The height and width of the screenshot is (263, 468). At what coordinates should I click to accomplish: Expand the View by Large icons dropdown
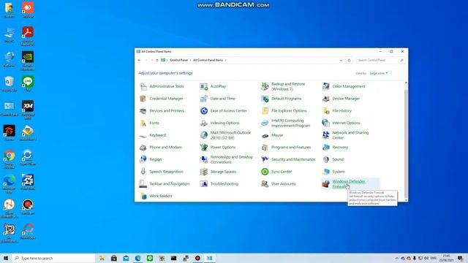coord(379,73)
